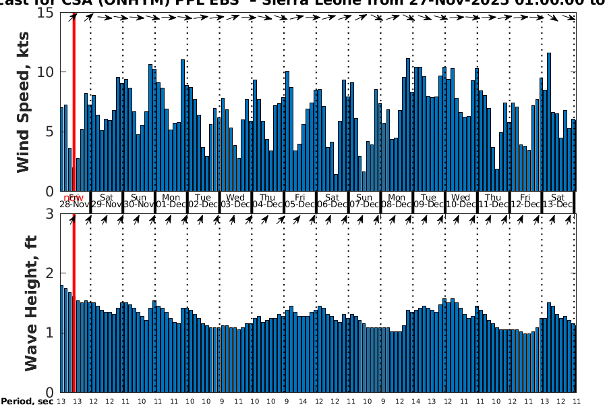Click the shortest wind speed bar on Sat 06-Dec
607x405 pixels.
point(336,182)
